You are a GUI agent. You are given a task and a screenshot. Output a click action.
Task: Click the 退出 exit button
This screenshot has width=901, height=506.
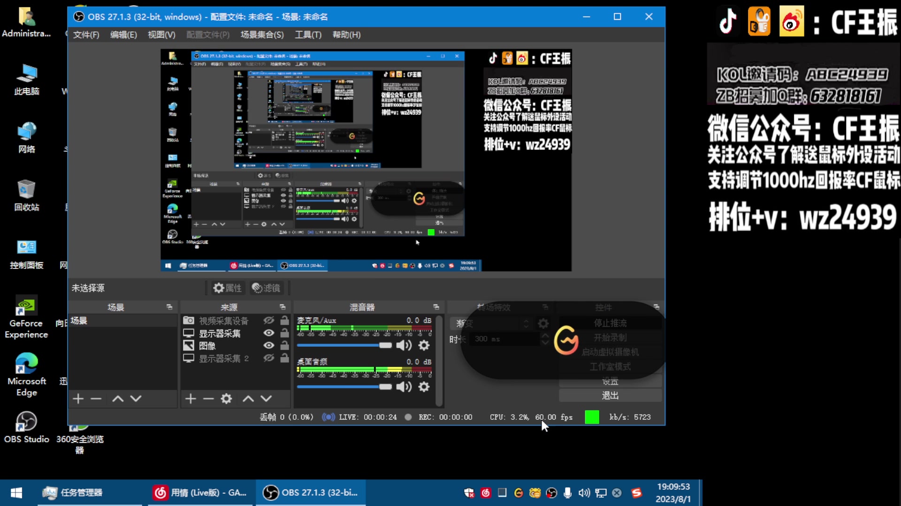pyautogui.click(x=610, y=396)
